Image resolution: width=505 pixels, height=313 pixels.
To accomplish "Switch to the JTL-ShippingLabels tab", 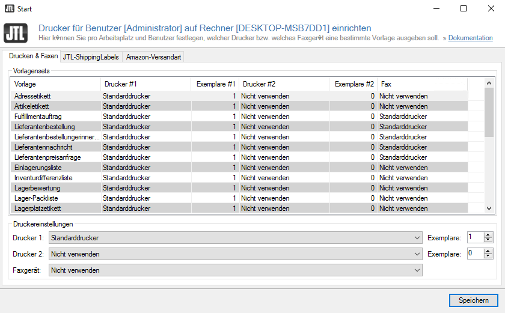I will pos(91,57).
